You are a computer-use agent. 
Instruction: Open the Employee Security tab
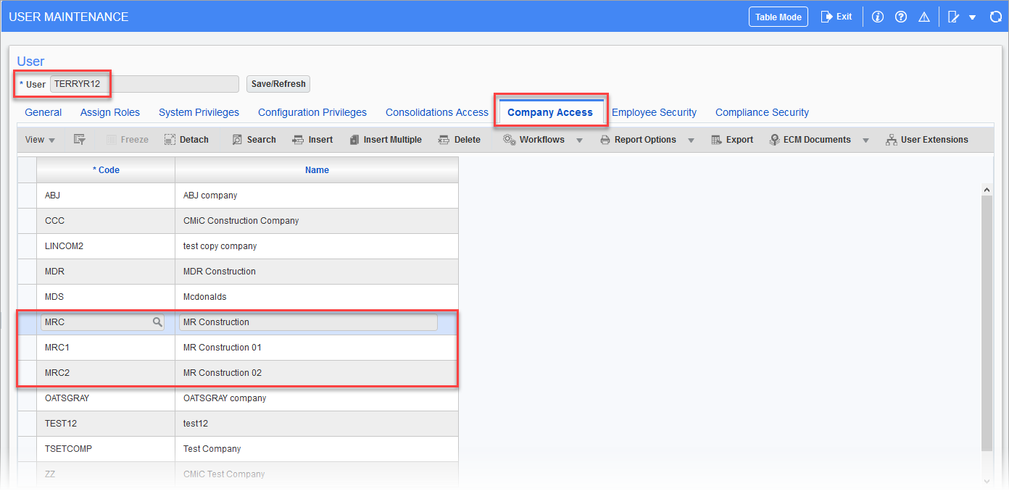coord(654,112)
